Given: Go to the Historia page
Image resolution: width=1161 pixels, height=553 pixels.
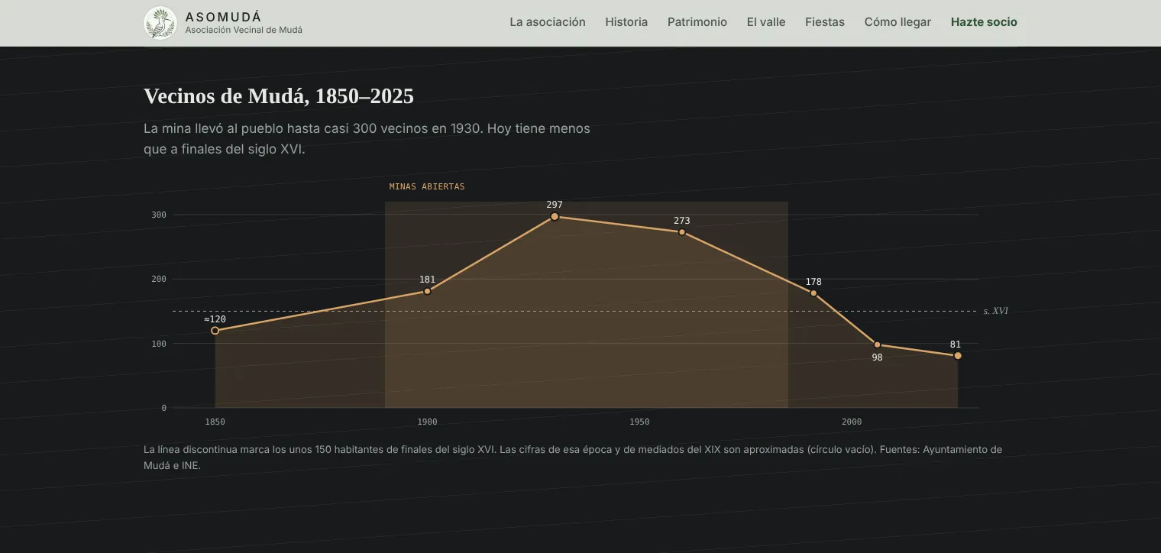Looking at the screenshot, I should click(626, 22).
